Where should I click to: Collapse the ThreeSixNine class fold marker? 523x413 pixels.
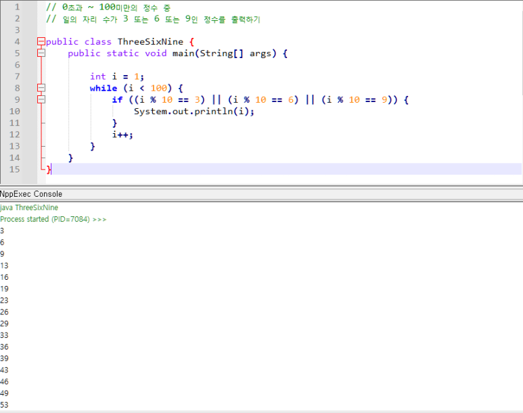pyautogui.click(x=41, y=41)
